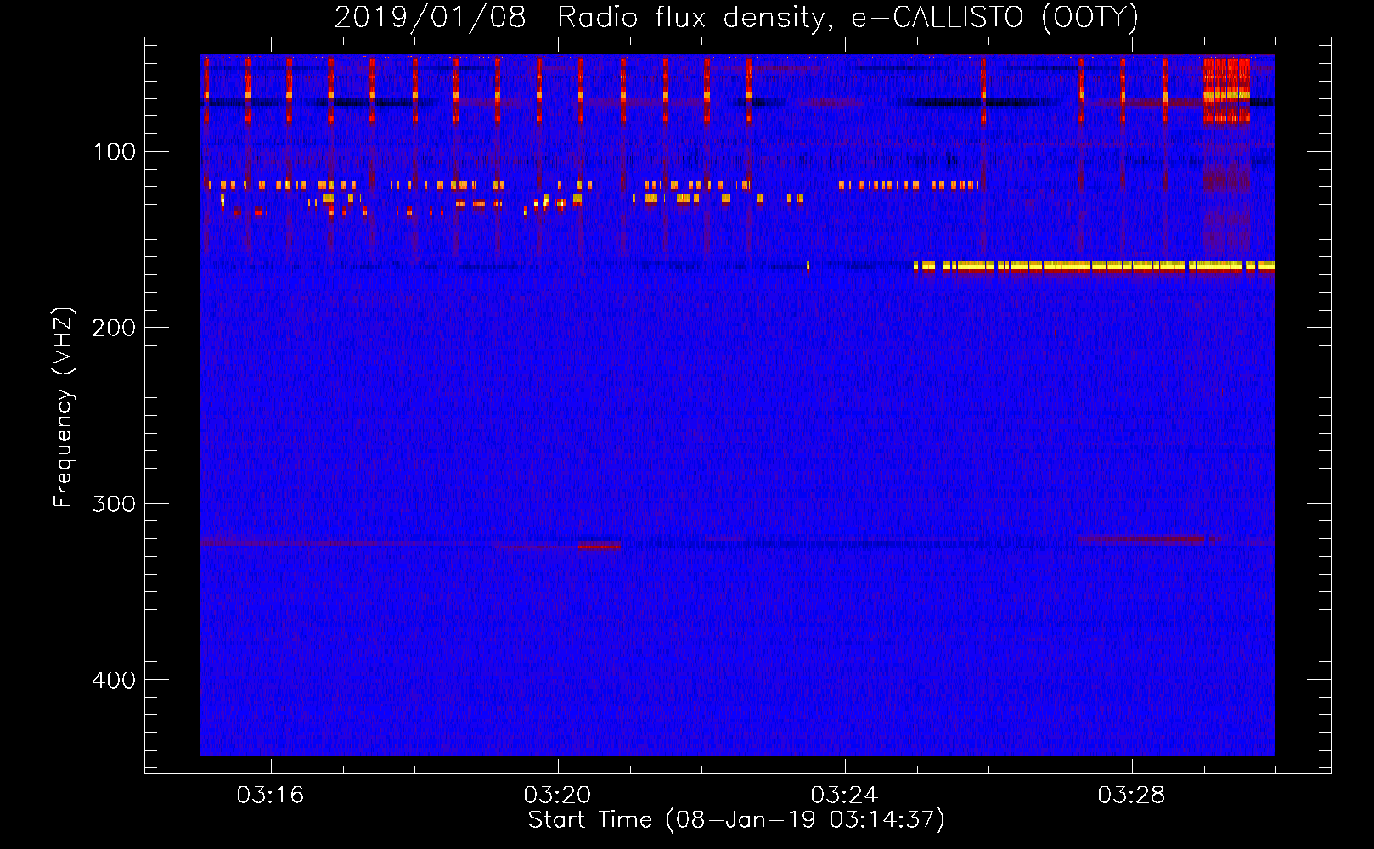The height and width of the screenshot is (849, 1374).
Task: Click the plot title "2019/01/08 Radio flux density, e-CALLISTO (OOTY)"
Action: click(x=735, y=17)
